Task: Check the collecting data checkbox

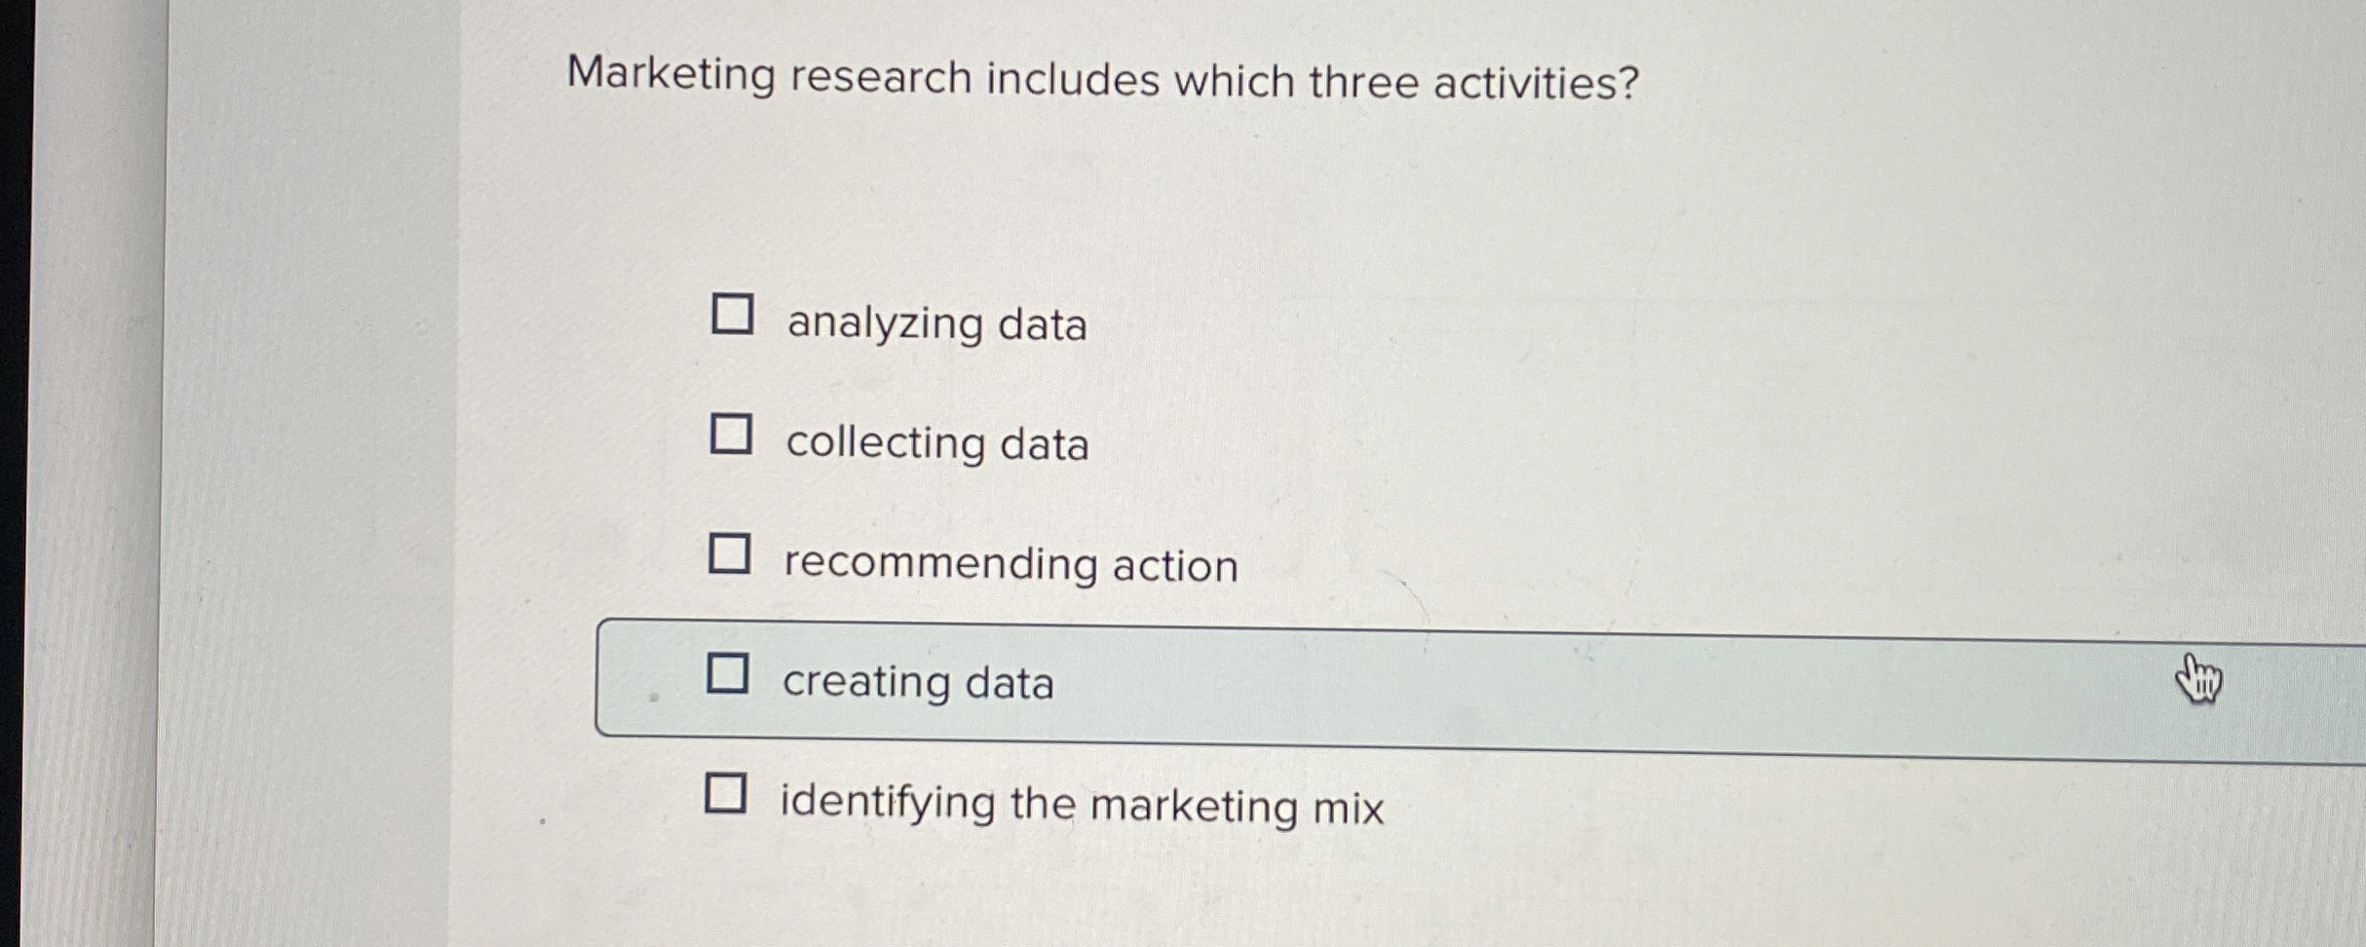Action: click(x=729, y=435)
